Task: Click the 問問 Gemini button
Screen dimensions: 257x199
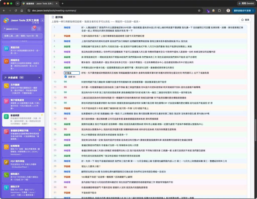Action: [246, 4]
